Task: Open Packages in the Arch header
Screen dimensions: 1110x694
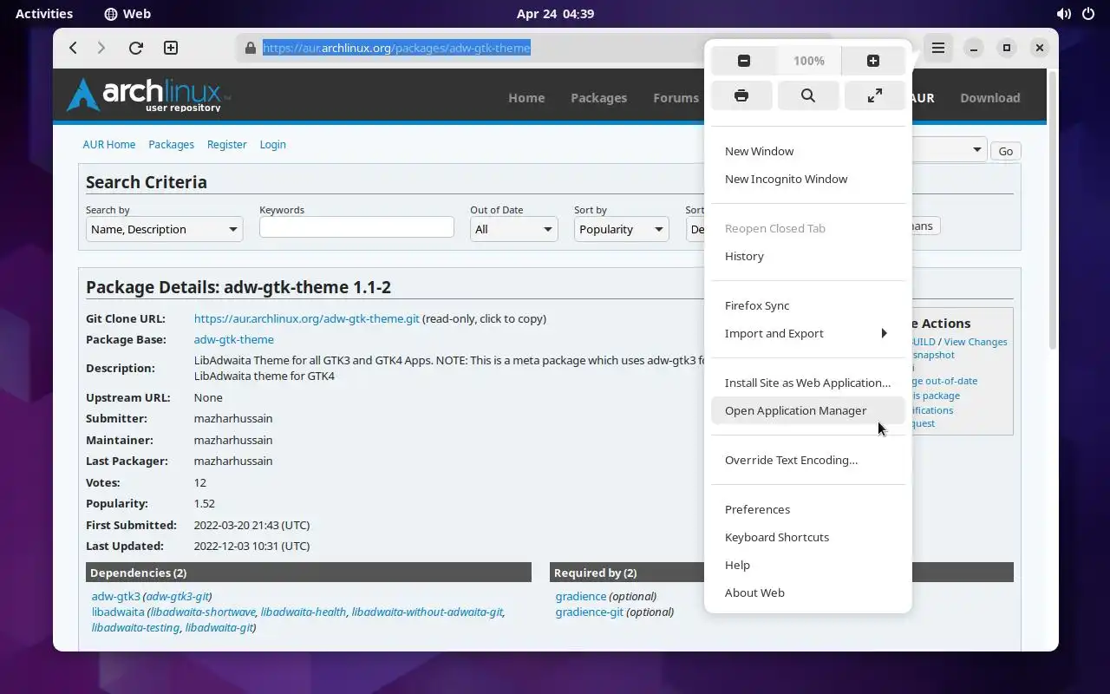Action: pyautogui.click(x=598, y=98)
